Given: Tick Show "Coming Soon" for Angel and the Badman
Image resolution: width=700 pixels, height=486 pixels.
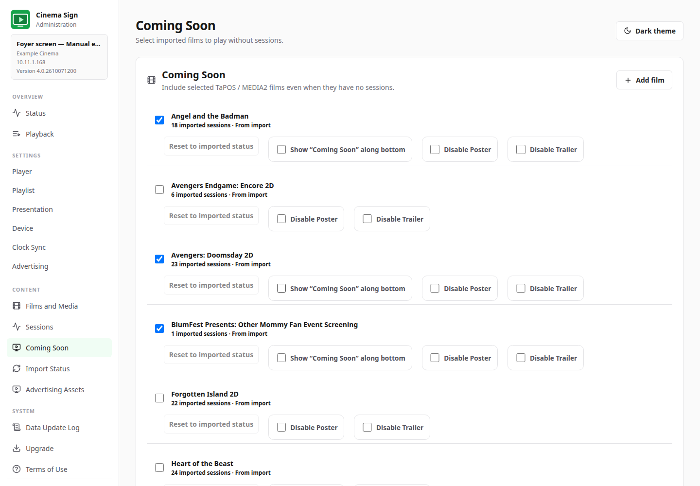Looking at the screenshot, I should pyautogui.click(x=281, y=150).
